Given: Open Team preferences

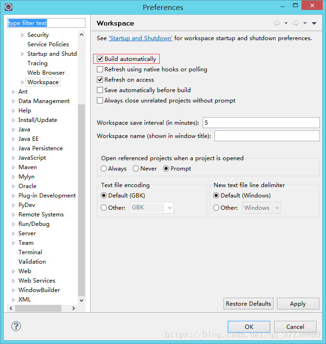Looking at the screenshot, I should point(26,243).
